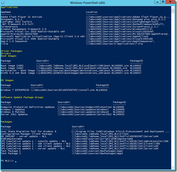Click the Packages heading text
The height and width of the screenshot is (172, 177).
point(6,122)
